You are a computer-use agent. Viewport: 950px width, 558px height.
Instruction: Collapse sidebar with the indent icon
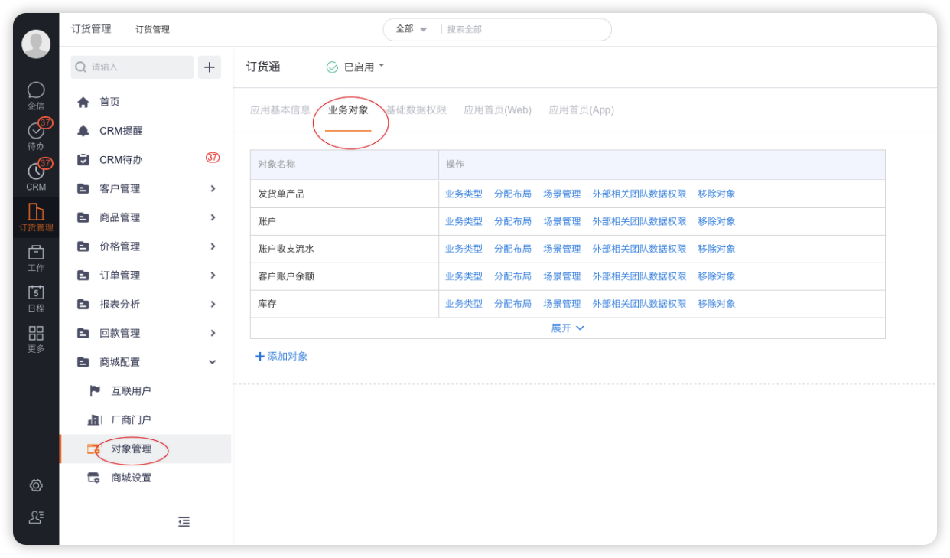pyautogui.click(x=184, y=521)
